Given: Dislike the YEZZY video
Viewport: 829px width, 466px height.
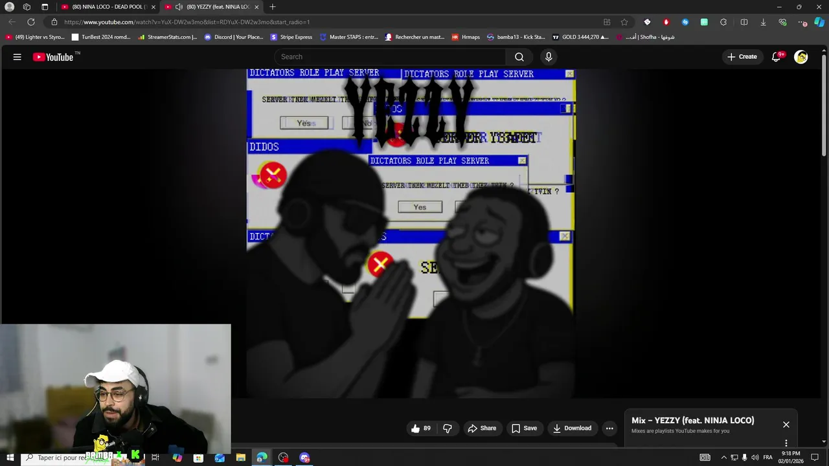Looking at the screenshot, I should coord(448,428).
